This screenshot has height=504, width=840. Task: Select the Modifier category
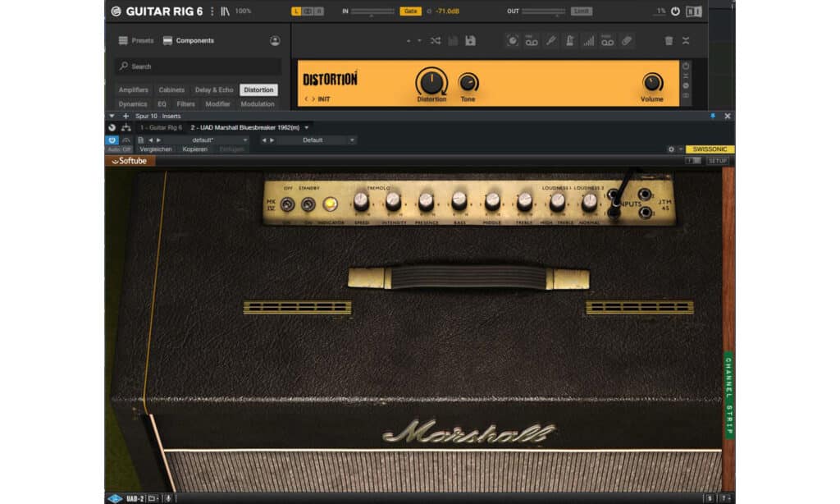point(217,104)
